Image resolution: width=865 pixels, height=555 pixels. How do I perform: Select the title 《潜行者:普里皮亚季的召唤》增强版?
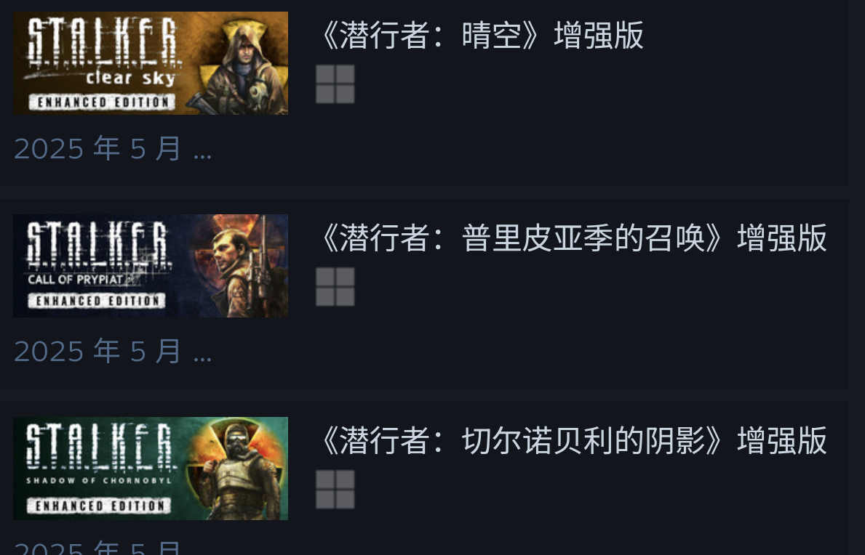(x=573, y=238)
